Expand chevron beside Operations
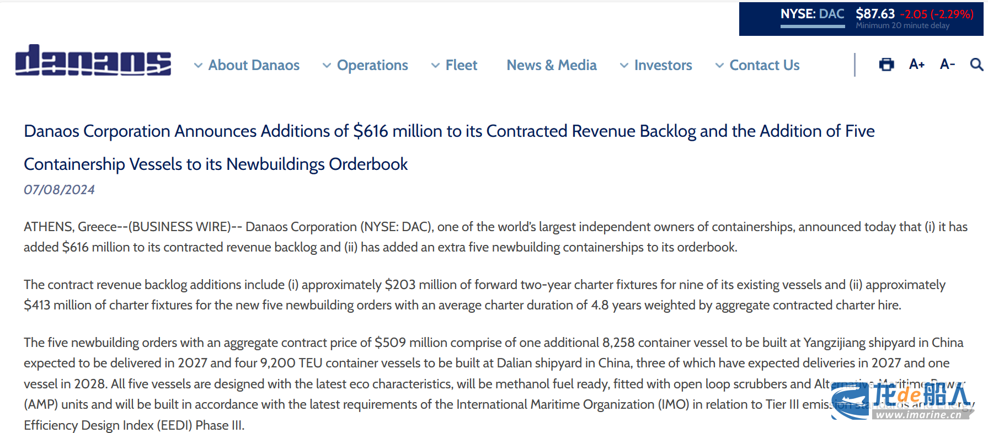Image resolution: width=988 pixels, height=433 pixels. [327, 66]
